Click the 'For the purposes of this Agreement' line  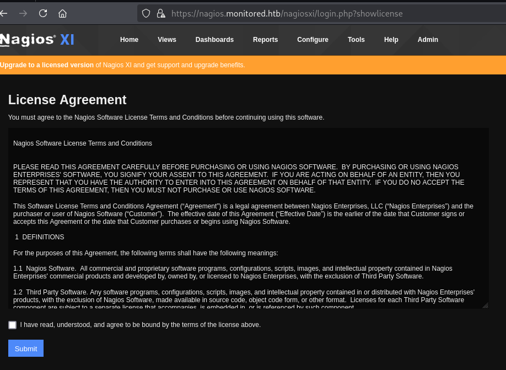coord(146,253)
